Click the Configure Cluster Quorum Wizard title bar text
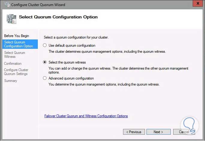 (x=38, y=5)
